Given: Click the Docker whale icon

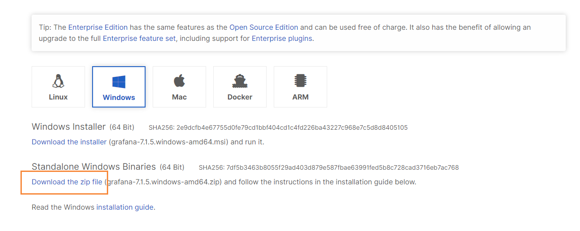Looking at the screenshot, I should (240, 81).
